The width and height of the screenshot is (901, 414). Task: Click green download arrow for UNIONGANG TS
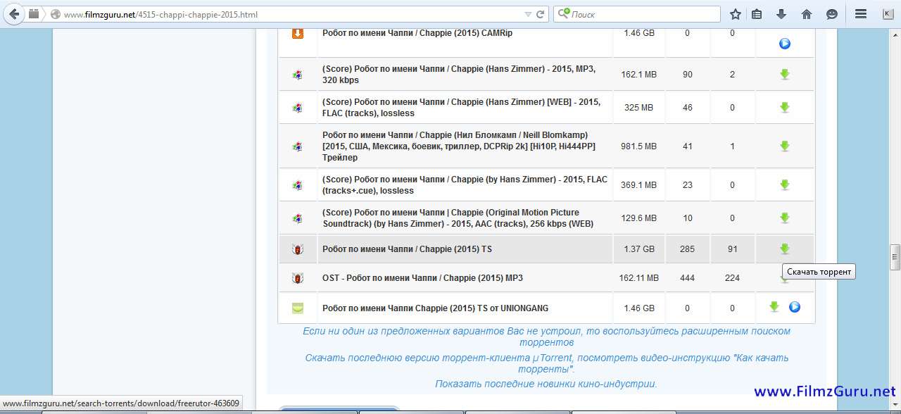pos(774,307)
